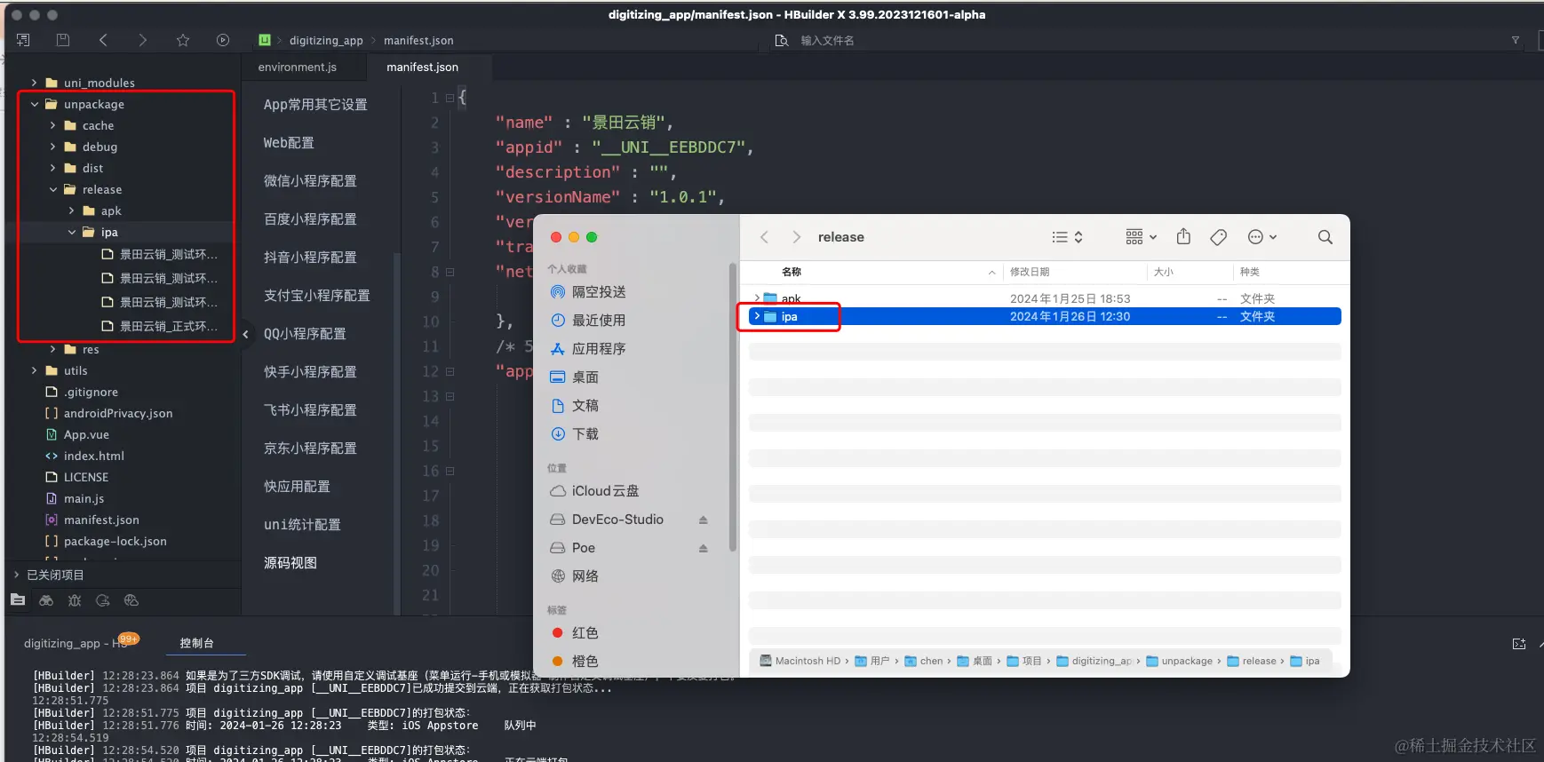This screenshot has width=1544, height=762.
Task: Open the uni统计配置 section
Action: click(x=302, y=525)
